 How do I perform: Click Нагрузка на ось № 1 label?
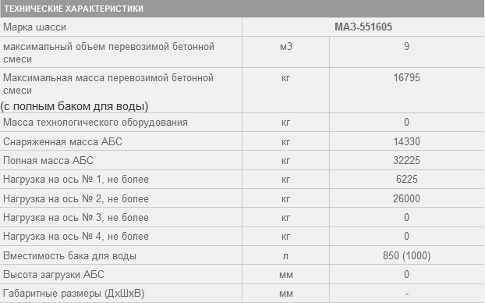point(76,180)
